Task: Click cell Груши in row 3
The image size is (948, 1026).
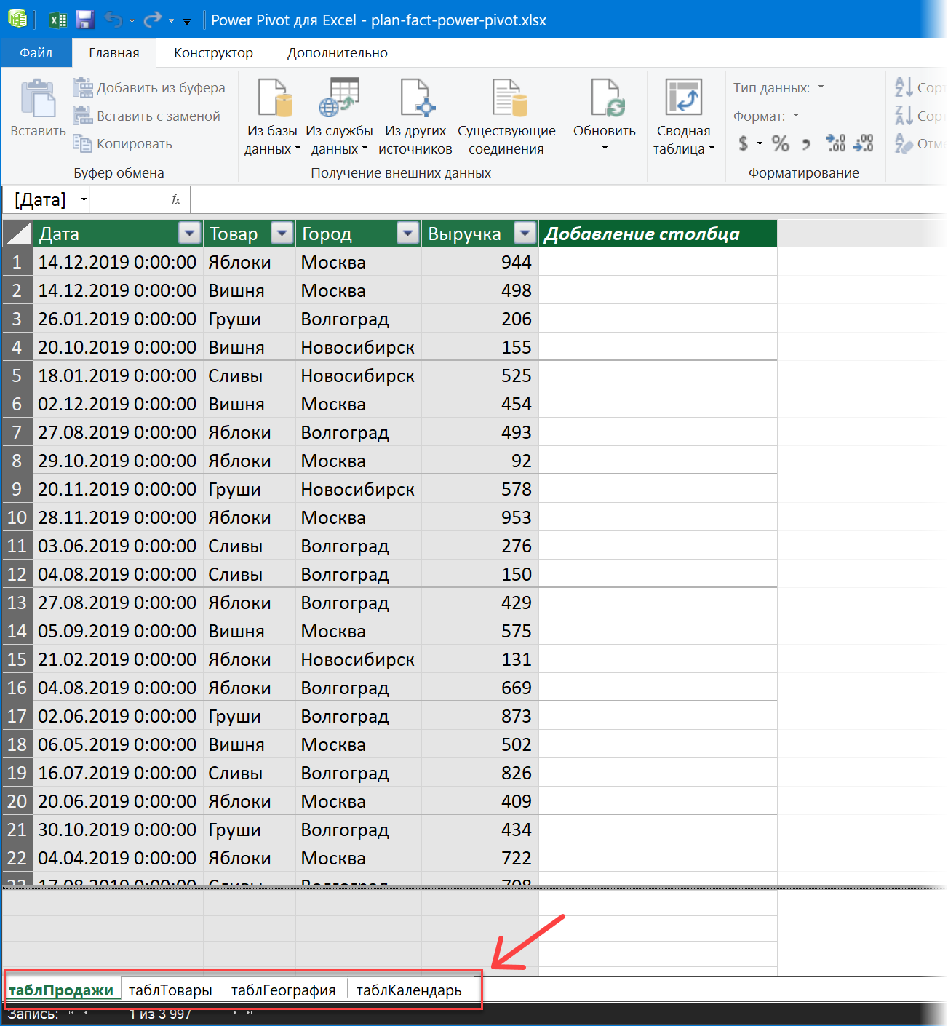Action: pyautogui.click(x=250, y=319)
